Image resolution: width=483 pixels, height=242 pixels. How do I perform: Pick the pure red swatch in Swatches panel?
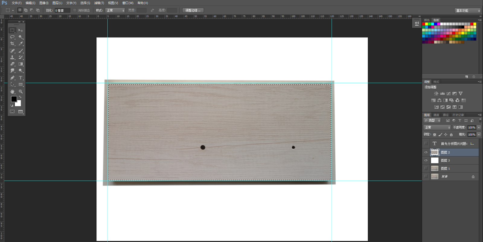[x=424, y=24]
